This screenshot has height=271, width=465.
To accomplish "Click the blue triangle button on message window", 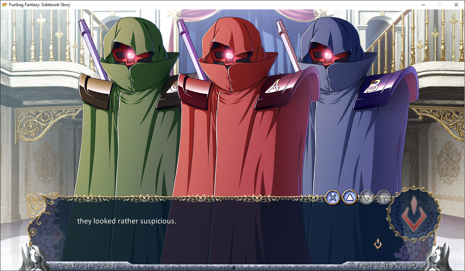I will pyautogui.click(x=350, y=198).
